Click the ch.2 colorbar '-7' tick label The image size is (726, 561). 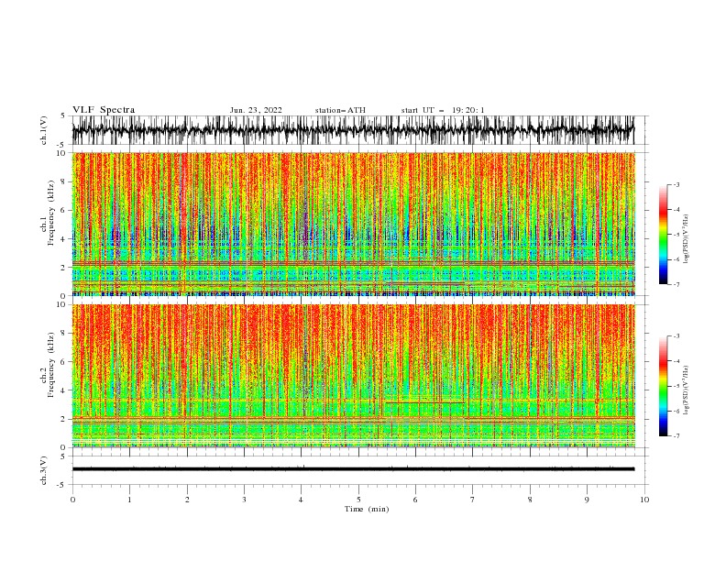pos(676,435)
